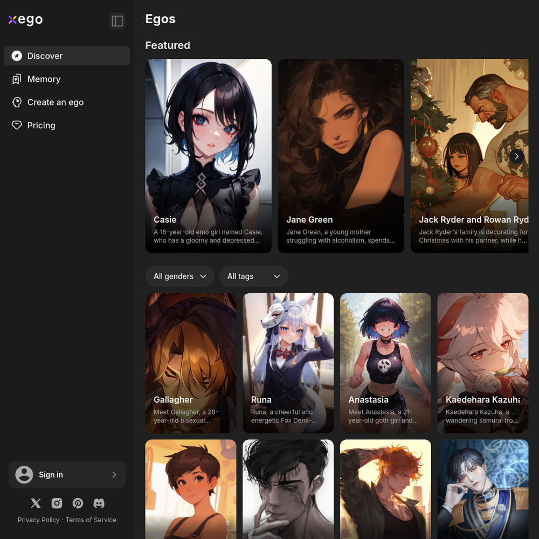Click the Egos page heading
The image size is (539, 539).
tap(161, 19)
